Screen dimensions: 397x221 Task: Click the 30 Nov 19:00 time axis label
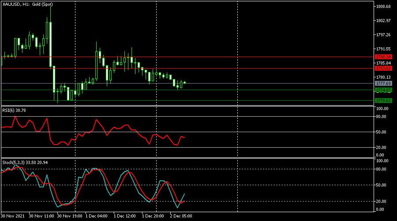[x=70, y=216]
